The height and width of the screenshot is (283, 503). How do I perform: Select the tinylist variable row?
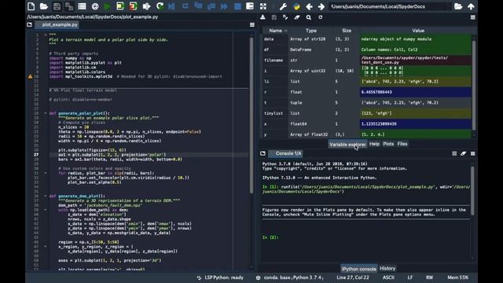tap(367, 113)
